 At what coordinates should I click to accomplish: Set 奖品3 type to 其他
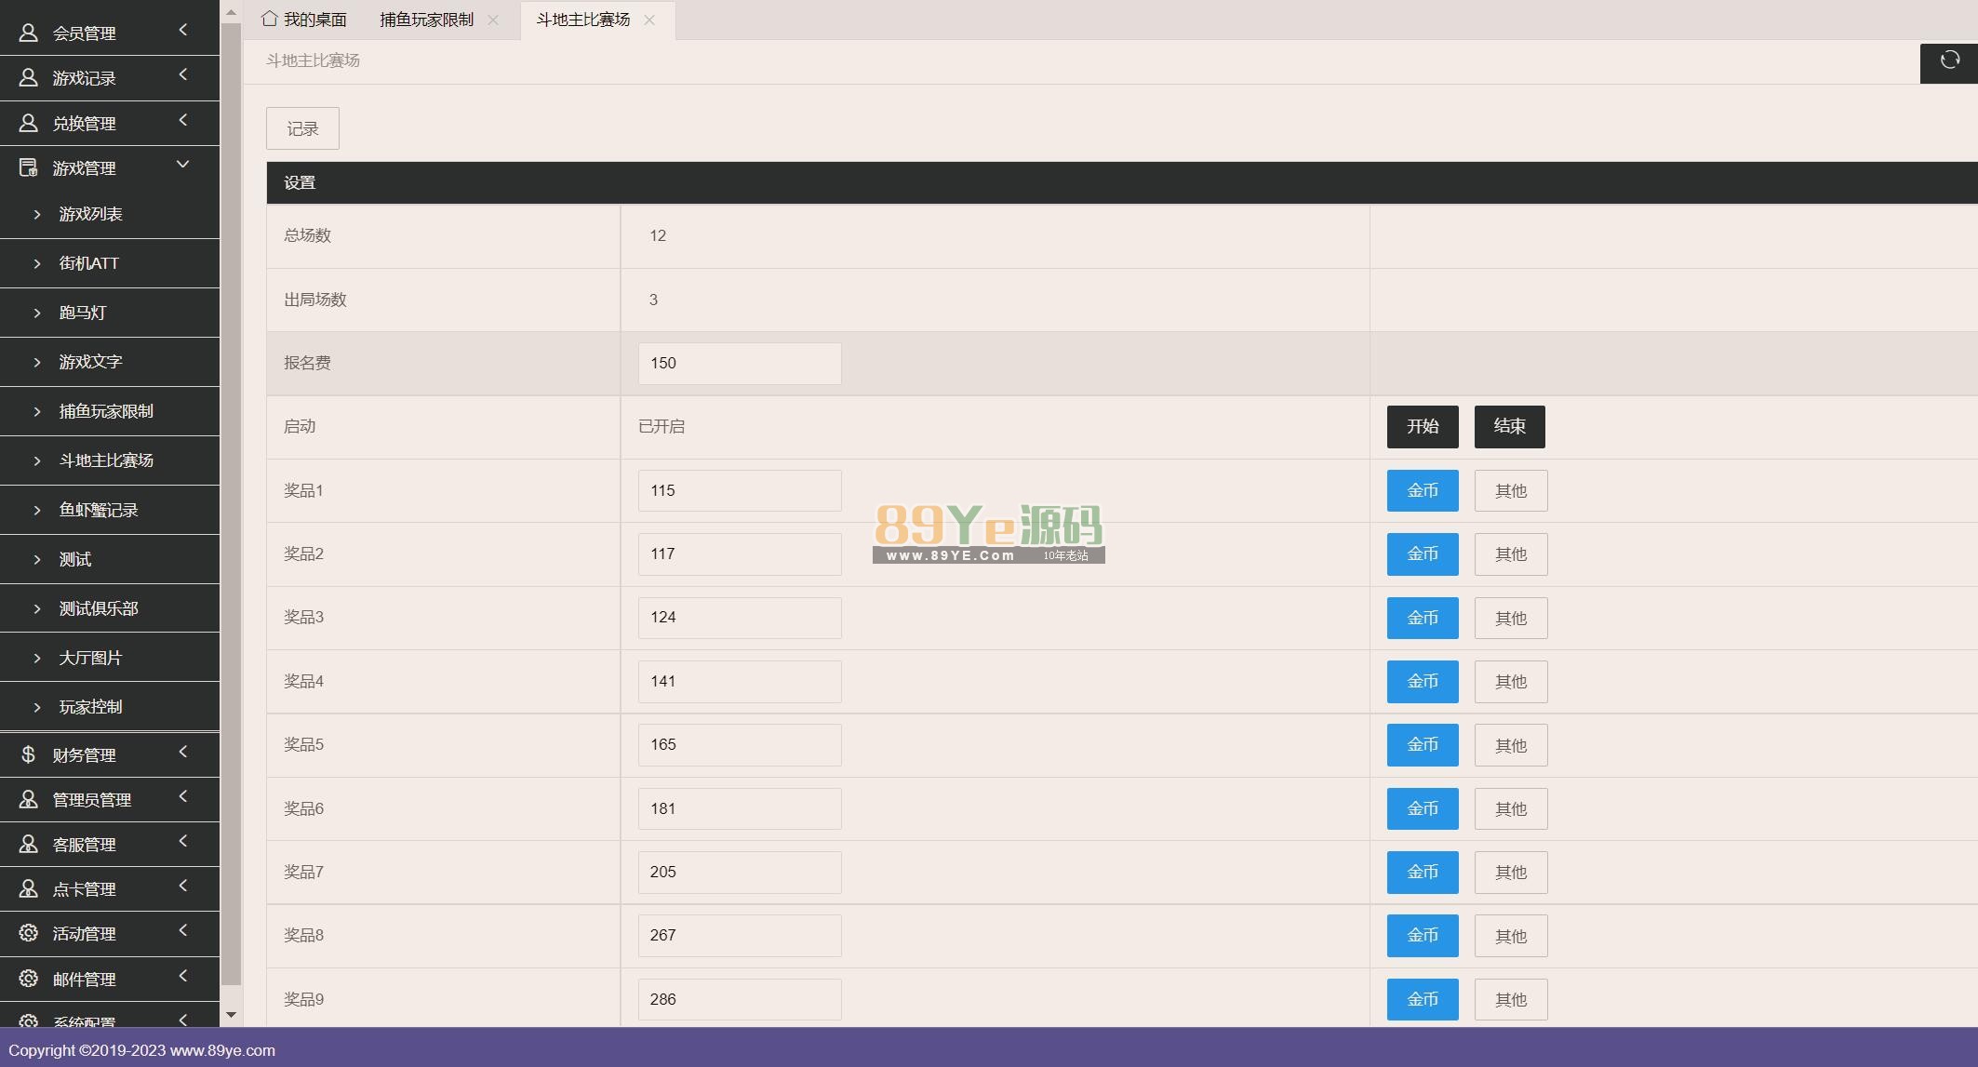point(1510,618)
